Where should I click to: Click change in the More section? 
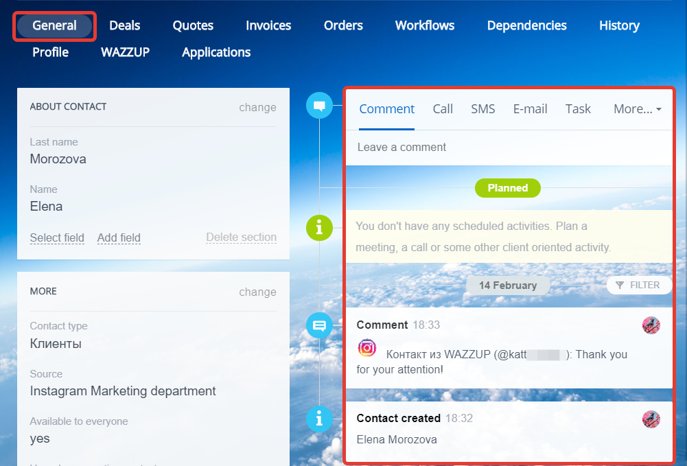[x=257, y=292]
